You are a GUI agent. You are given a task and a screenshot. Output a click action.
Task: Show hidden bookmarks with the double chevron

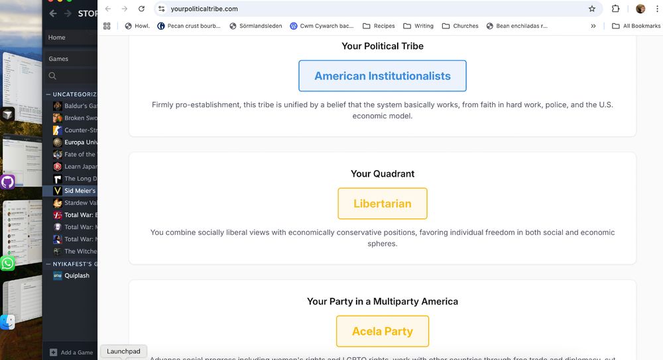click(x=593, y=26)
